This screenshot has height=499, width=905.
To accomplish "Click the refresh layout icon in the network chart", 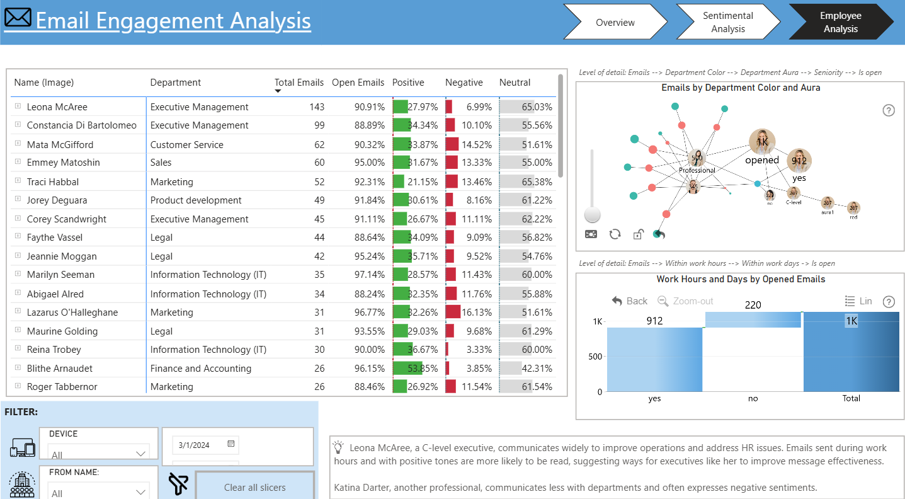I will pyautogui.click(x=615, y=234).
